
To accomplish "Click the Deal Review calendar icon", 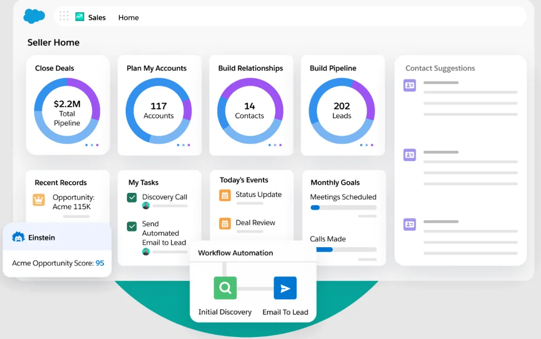I will click(x=225, y=224).
